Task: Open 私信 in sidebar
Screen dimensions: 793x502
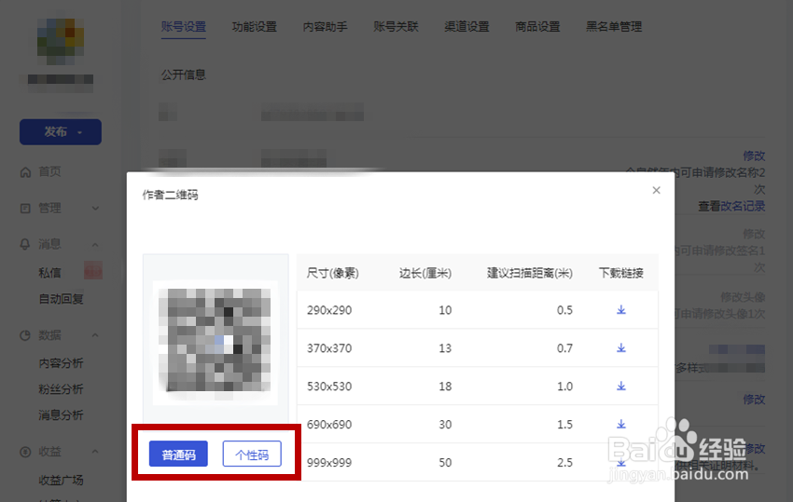Action: [x=49, y=273]
